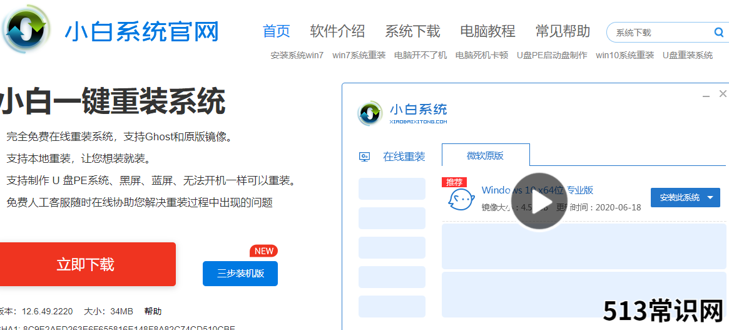Open the U盘PE启动盘制作 link
Screen dimensions: 729x330
tap(552, 55)
